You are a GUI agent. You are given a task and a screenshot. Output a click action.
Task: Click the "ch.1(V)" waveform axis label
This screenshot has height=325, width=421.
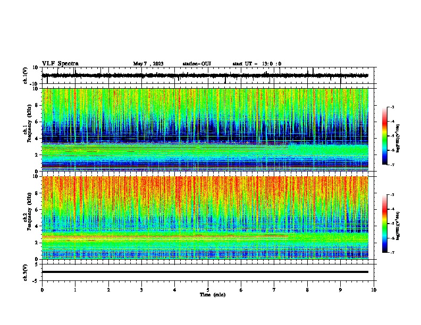click(26, 75)
